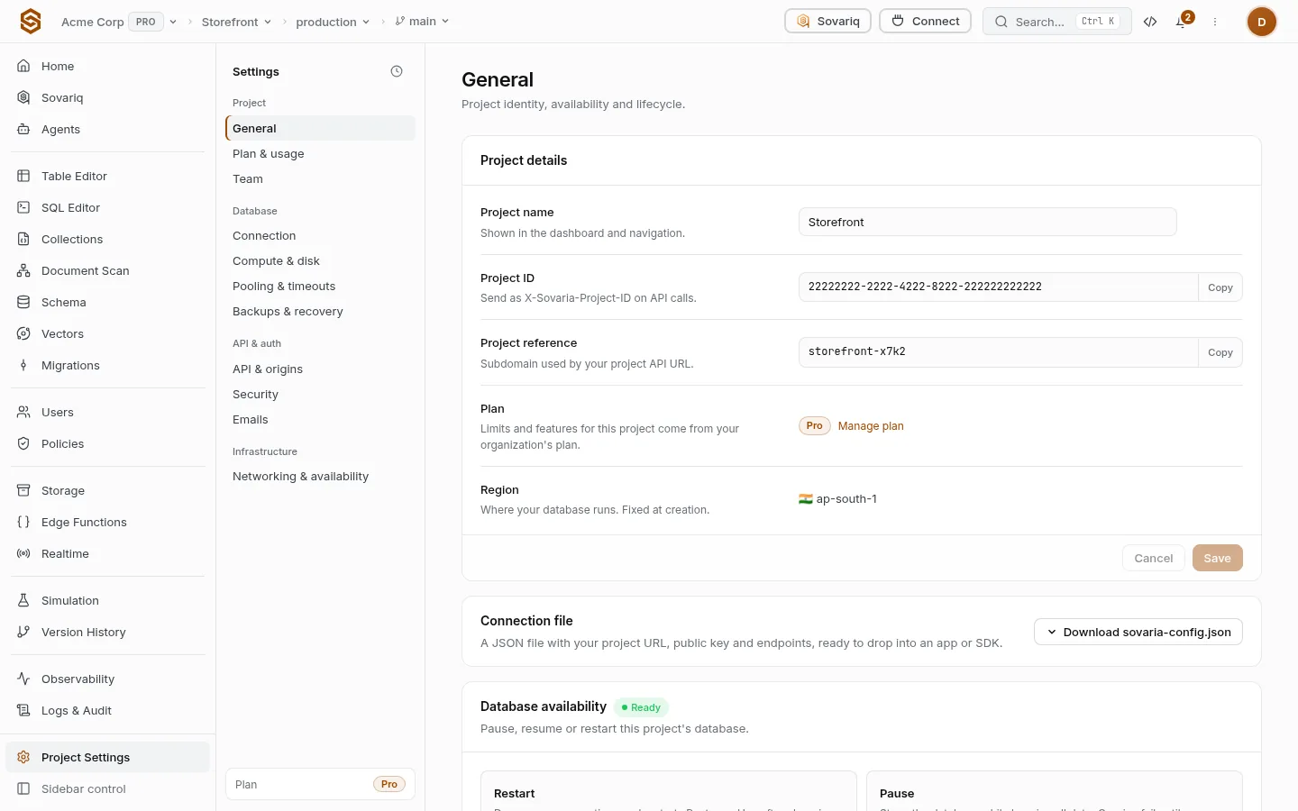Save project details
The image size is (1298, 811).
coord(1217,558)
